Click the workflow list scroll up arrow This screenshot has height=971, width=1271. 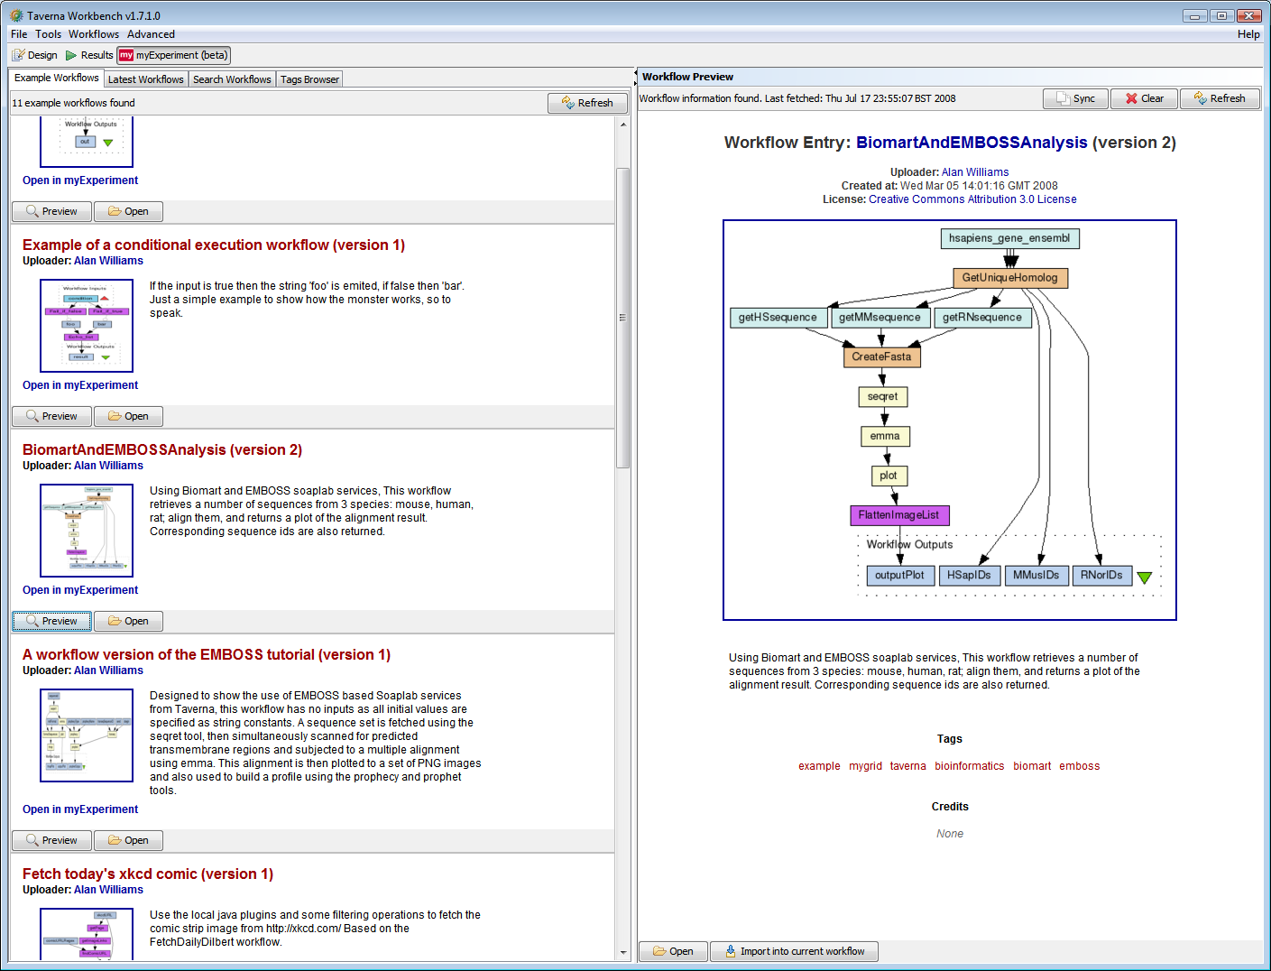622,124
